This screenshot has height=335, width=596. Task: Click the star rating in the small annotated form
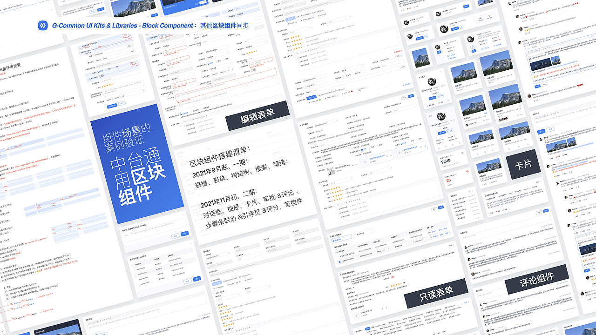tap(106, 85)
